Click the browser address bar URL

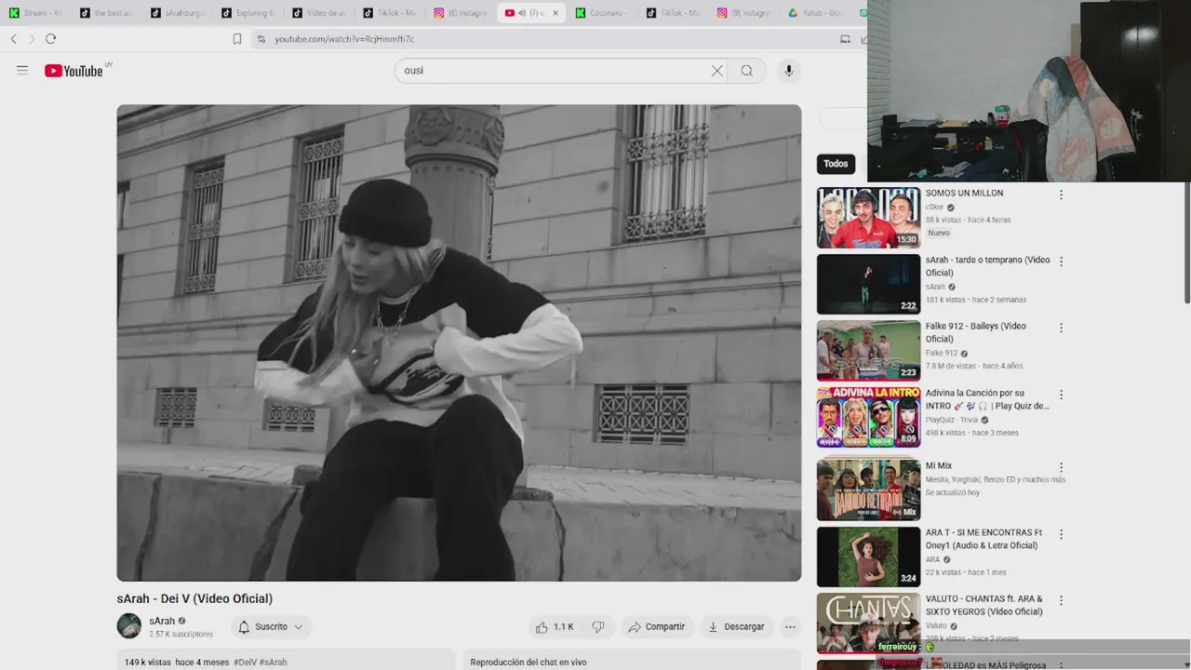(x=344, y=39)
